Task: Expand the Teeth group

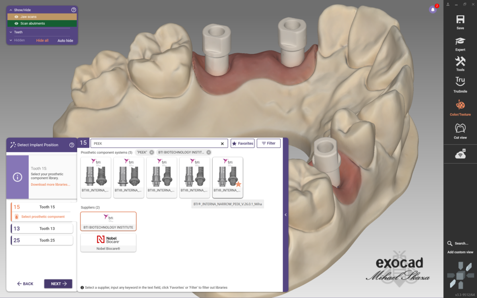Action: point(11,32)
